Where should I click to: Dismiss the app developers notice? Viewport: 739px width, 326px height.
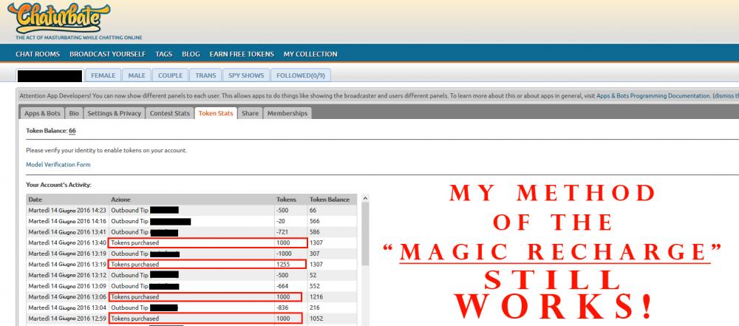pyautogui.click(x=726, y=96)
